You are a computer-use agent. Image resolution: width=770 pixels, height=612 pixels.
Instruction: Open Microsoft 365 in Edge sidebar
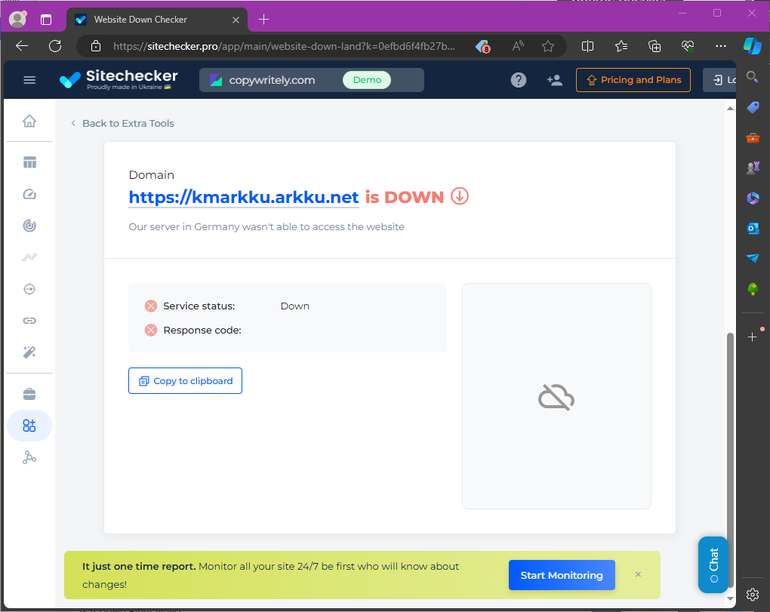pyautogui.click(x=753, y=198)
